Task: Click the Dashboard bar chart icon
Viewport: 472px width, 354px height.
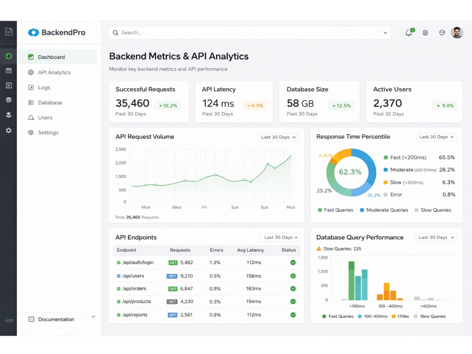Action: tap(31, 57)
